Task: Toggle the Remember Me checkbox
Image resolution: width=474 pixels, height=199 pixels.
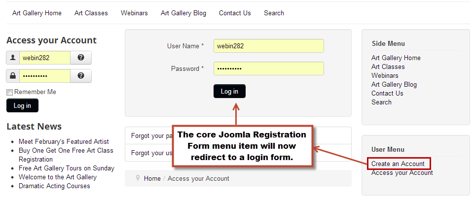Action: [10, 93]
